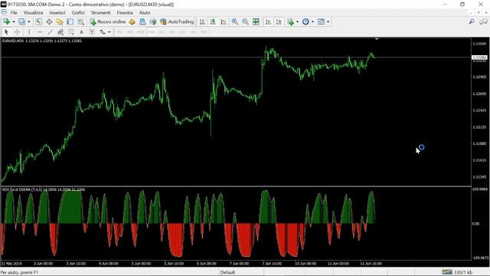This screenshot has height=276, width=490.
Task: Open the Strategy Tester magnifier icon
Action: tap(80, 21)
